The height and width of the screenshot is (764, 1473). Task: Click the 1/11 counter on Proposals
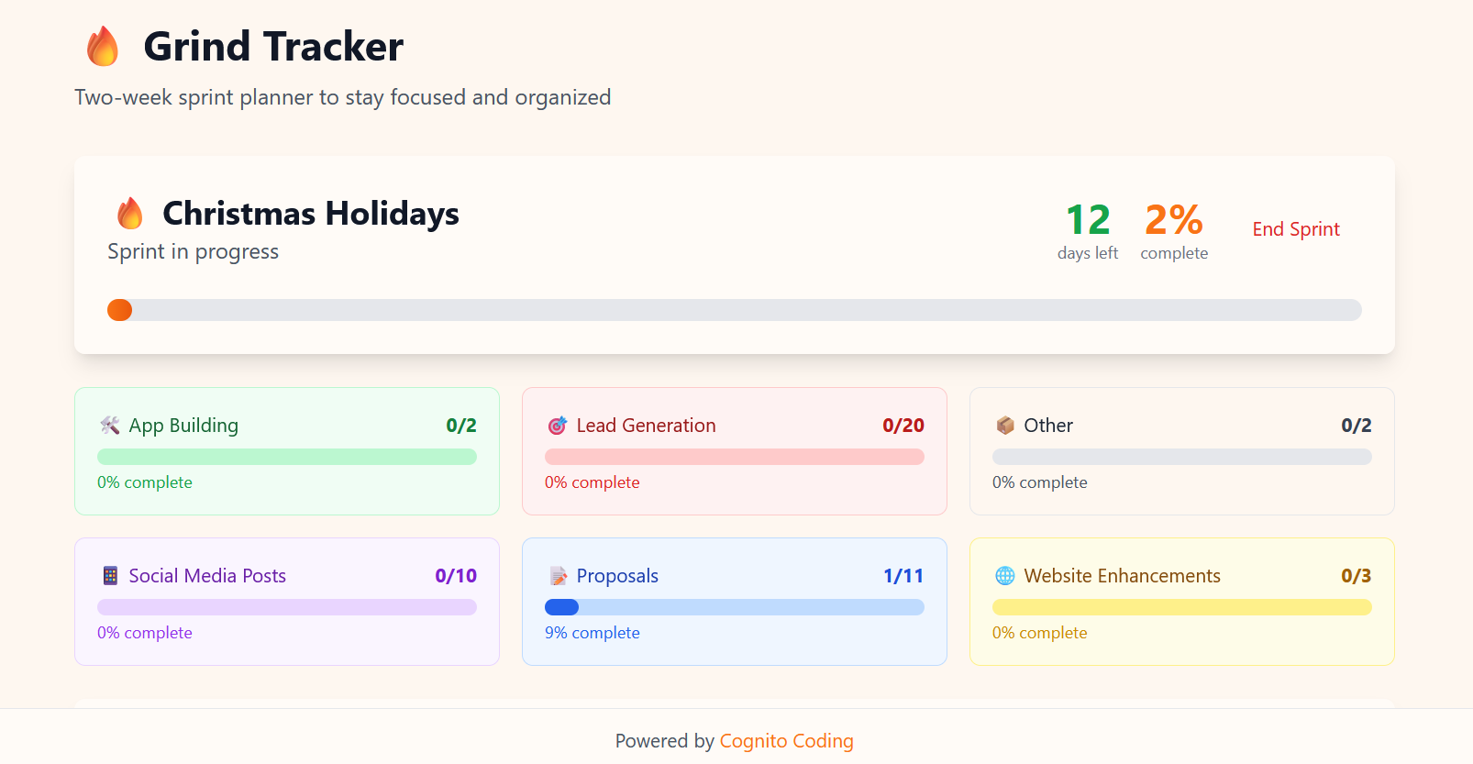[x=903, y=575]
